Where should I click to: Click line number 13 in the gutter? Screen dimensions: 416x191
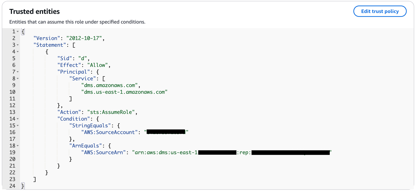point(12,112)
